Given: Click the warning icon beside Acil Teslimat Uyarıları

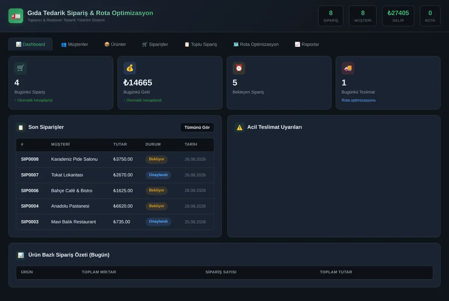Looking at the screenshot, I should click(x=239, y=127).
